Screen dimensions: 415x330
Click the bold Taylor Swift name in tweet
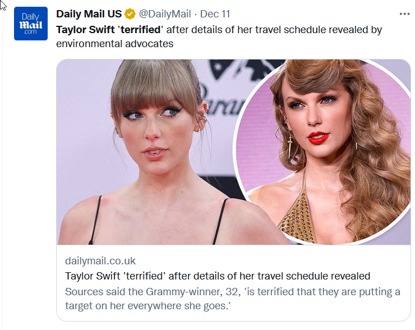(86, 30)
